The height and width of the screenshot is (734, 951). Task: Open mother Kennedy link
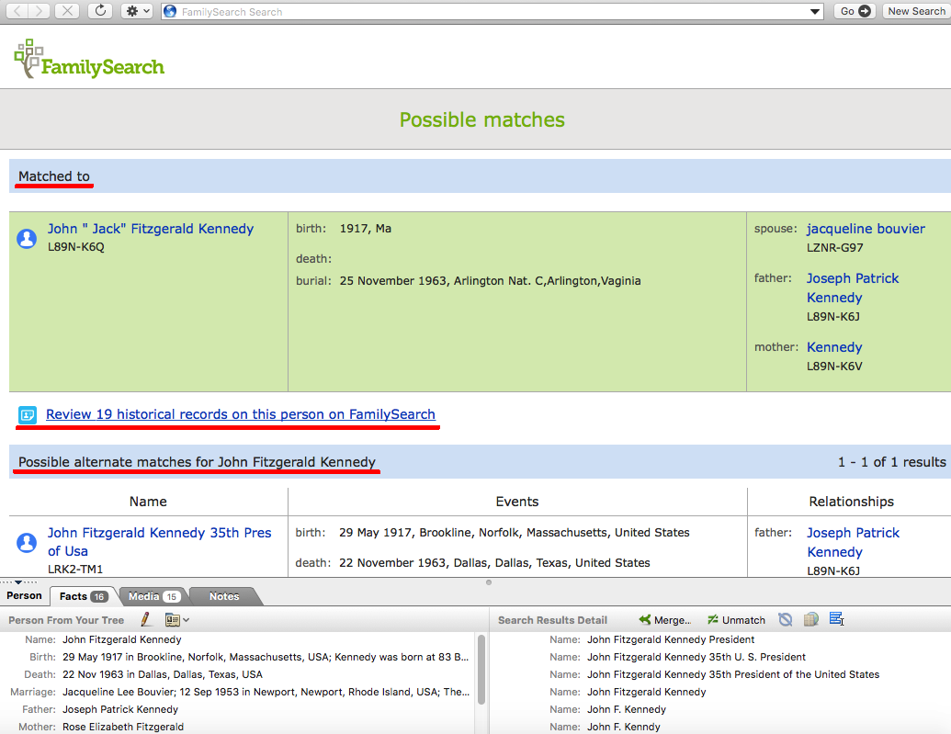(834, 347)
